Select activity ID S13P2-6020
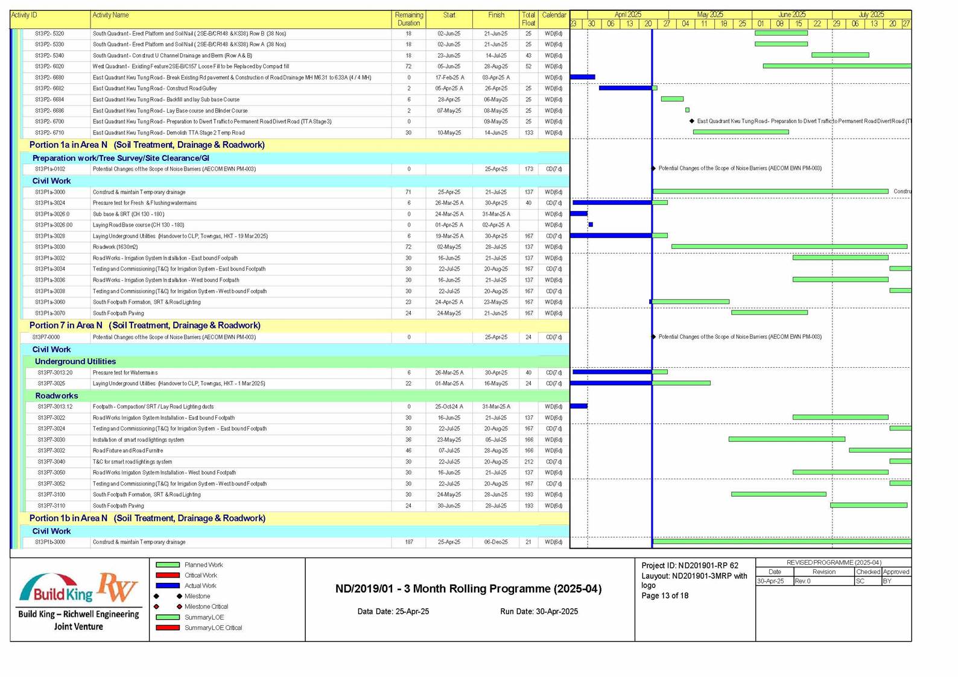This screenshot has width=958, height=677. (49, 66)
